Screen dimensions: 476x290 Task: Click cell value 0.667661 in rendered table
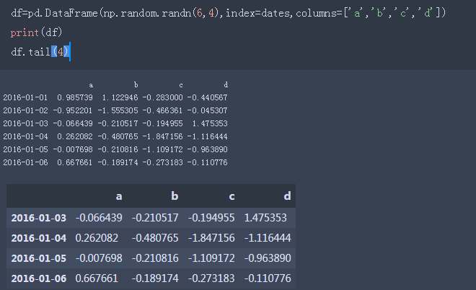(97, 278)
